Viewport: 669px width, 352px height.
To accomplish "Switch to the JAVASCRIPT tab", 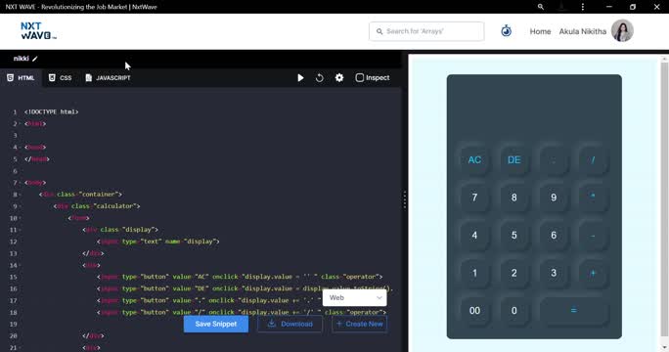I will pyautogui.click(x=108, y=77).
